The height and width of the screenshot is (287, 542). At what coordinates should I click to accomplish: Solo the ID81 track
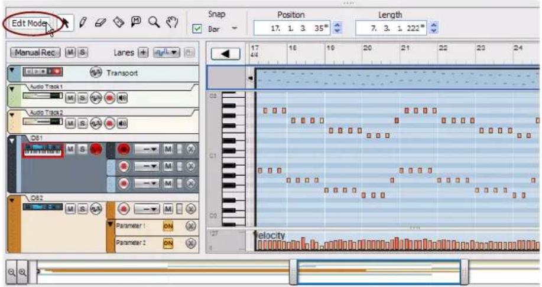[82, 149]
